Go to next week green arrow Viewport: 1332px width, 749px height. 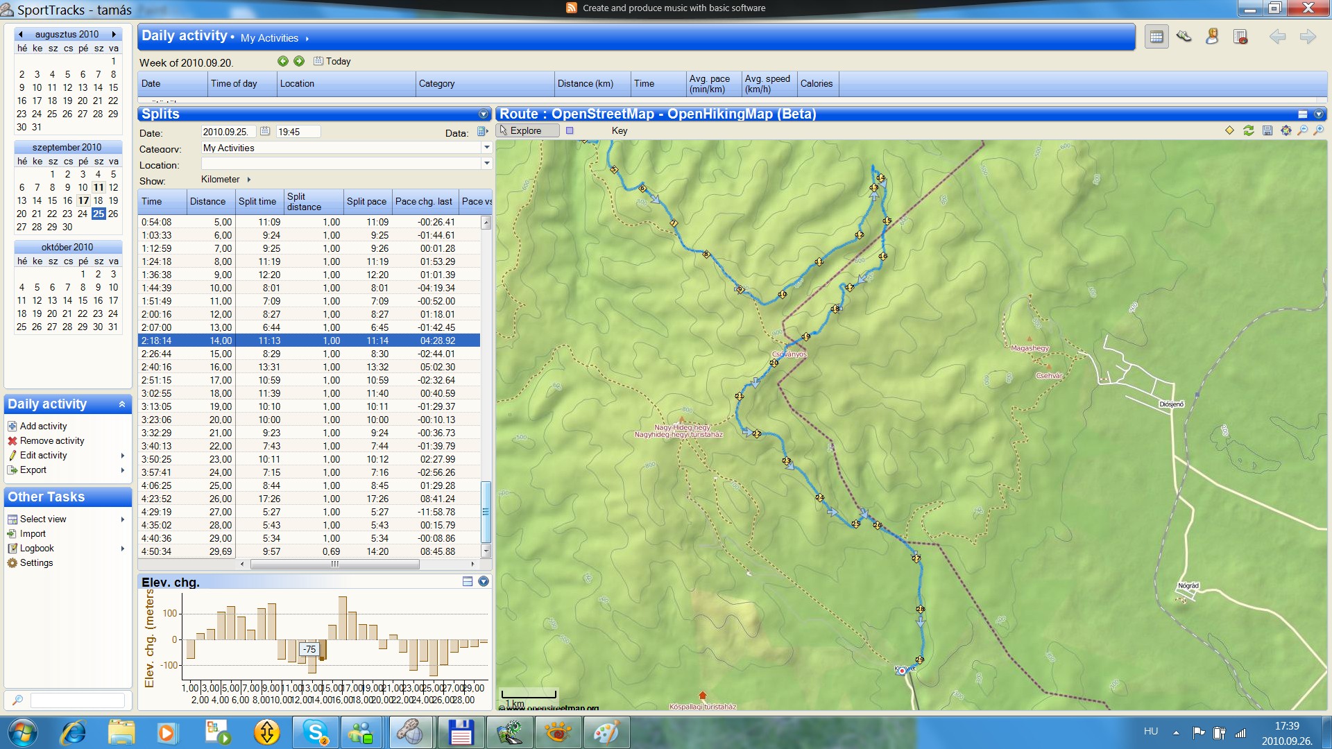click(299, 61)
